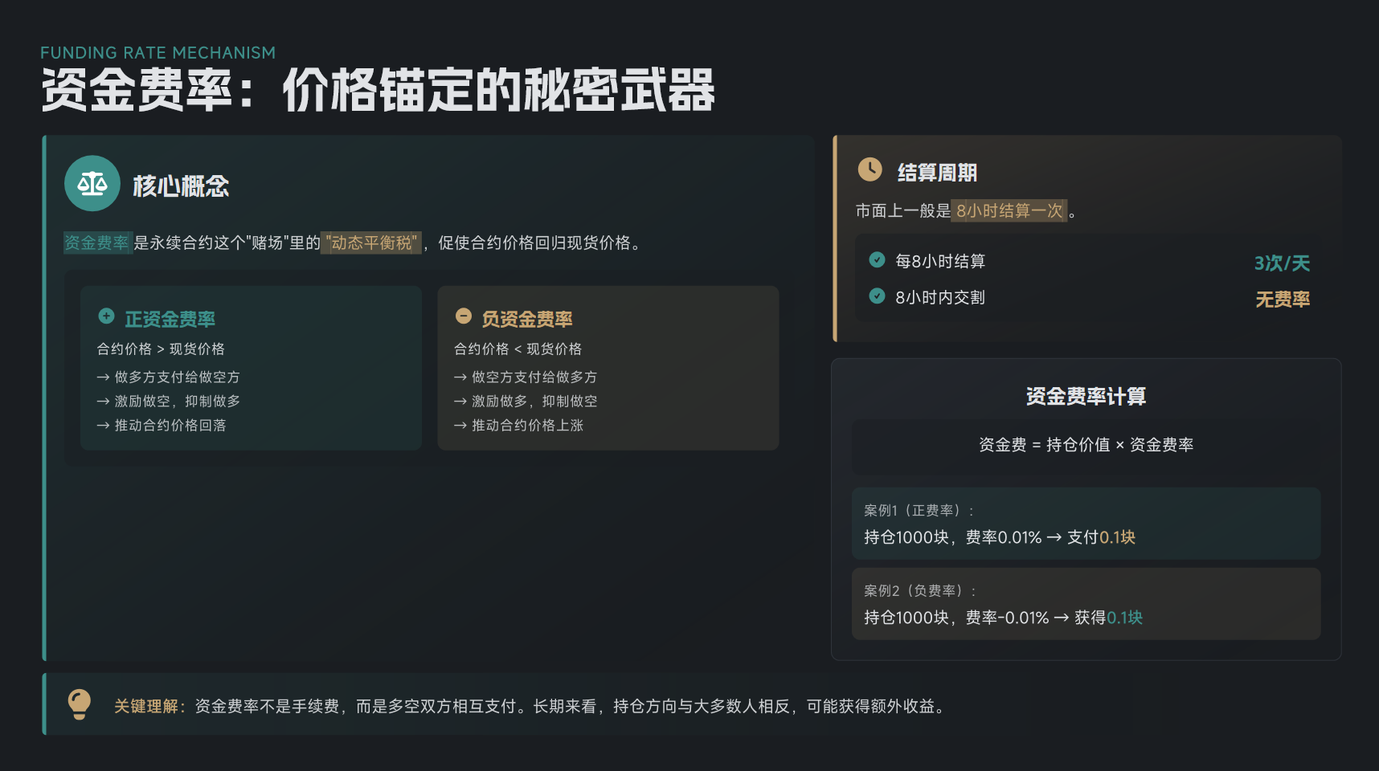Open the 案例2（负费率） example card
The height and width of the screenshot is (771, 1379).
(1086, 604)
